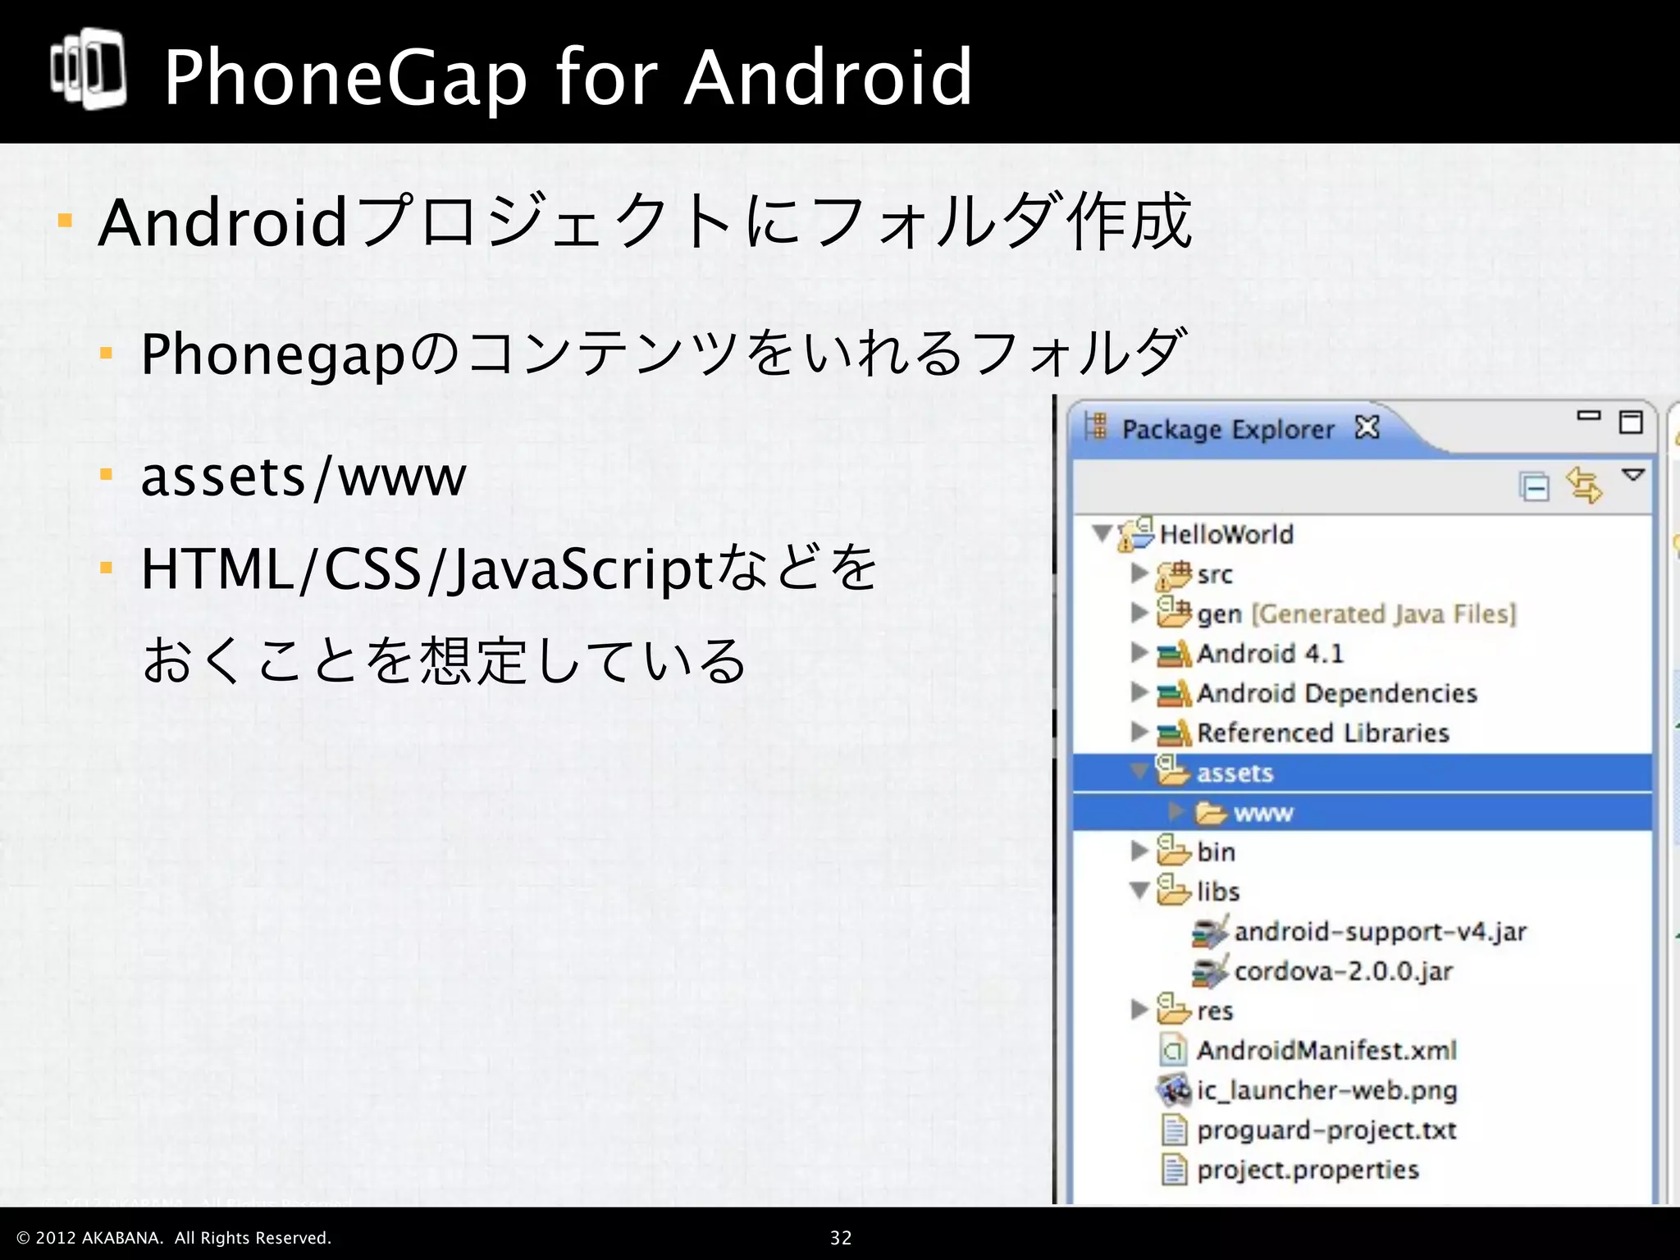Click the HelloWorld project icon

[1136, 534]
